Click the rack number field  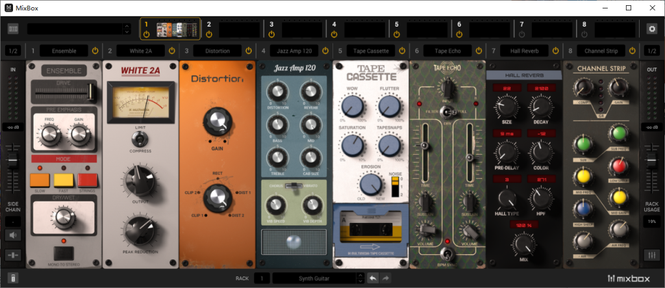pyautogui.click(x=262, y=279)
